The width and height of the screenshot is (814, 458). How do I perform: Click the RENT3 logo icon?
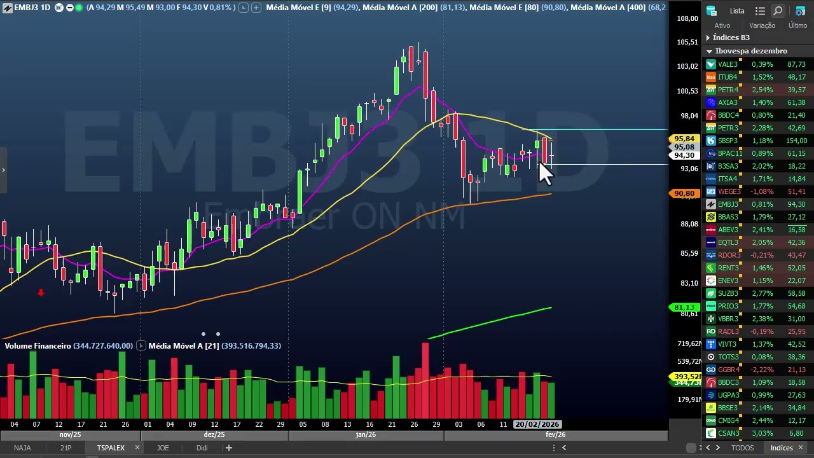(711, 268)
